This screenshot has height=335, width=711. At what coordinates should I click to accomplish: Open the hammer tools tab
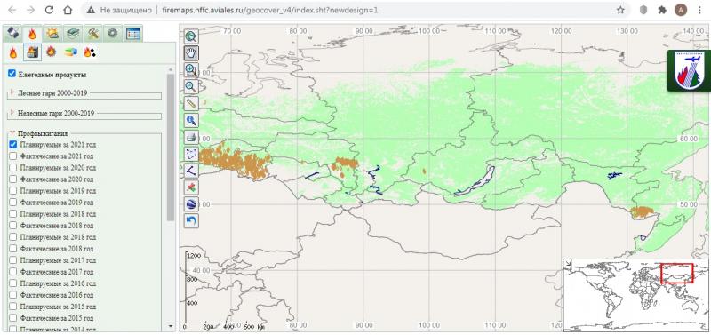tap(93, 33)
